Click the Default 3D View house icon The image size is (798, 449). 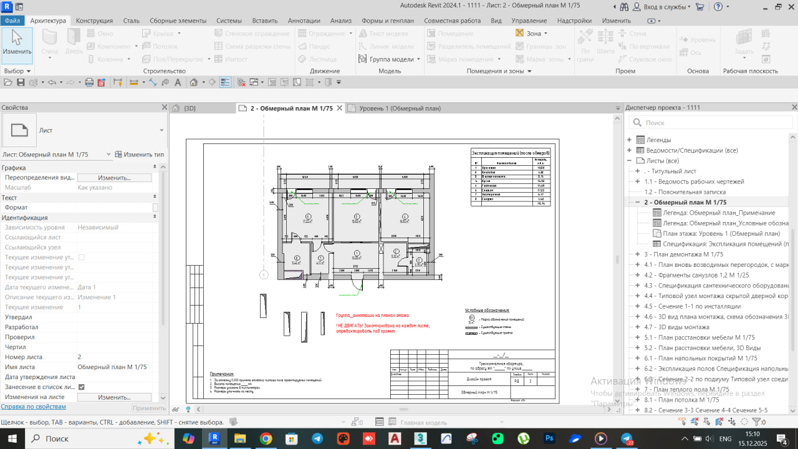click(x=194, y=82)
